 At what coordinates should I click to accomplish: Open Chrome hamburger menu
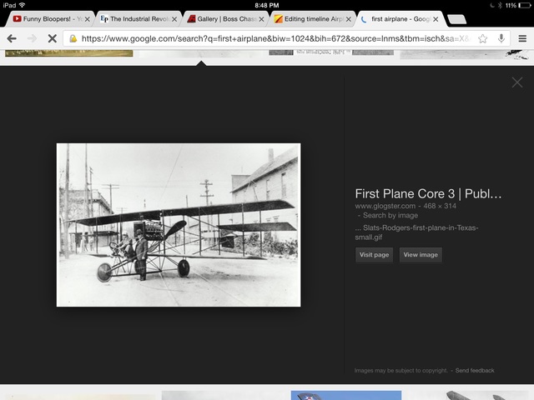point(522,38)
